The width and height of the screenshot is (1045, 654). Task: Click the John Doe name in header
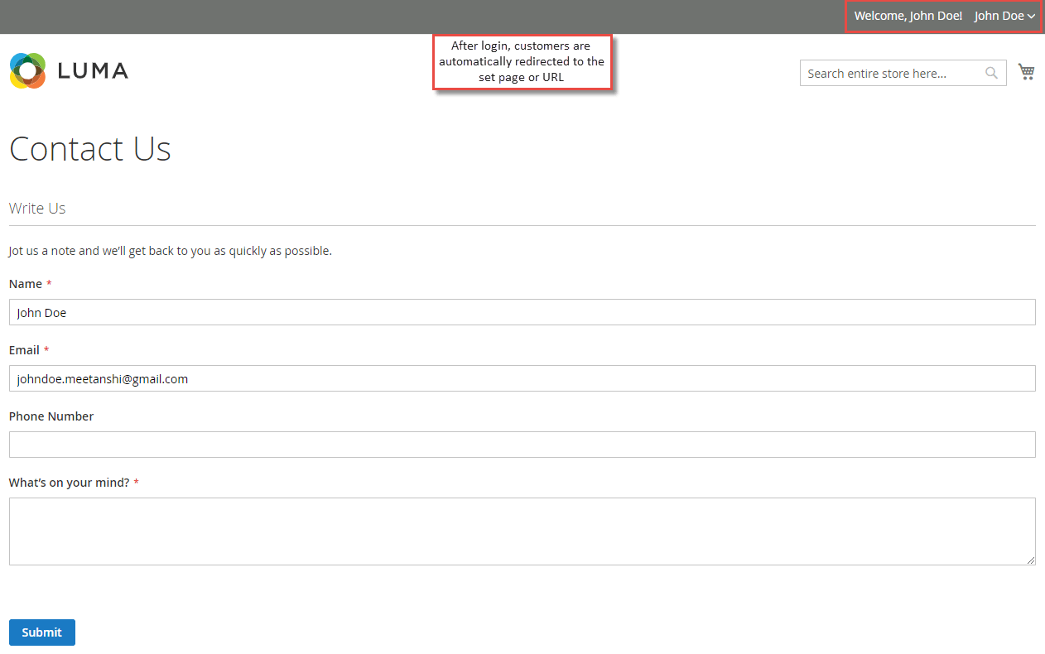point(999,16)
